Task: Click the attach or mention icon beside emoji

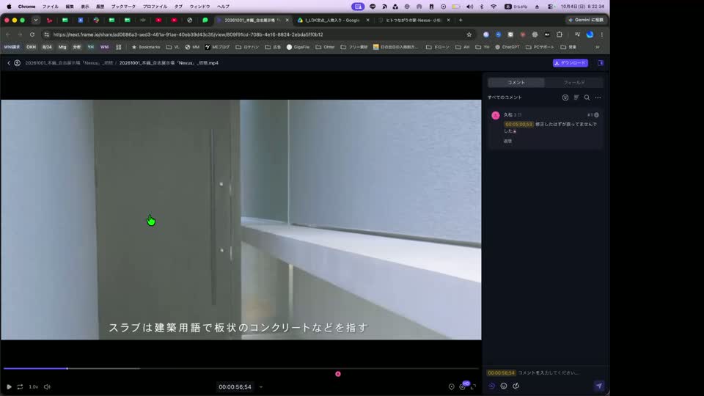Action: [x=516, y=386]
